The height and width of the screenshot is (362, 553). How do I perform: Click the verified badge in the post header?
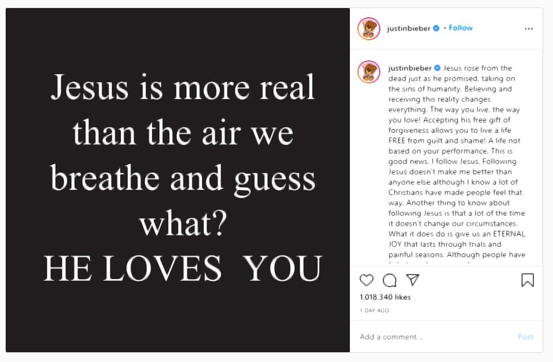(x=436, y=28)
